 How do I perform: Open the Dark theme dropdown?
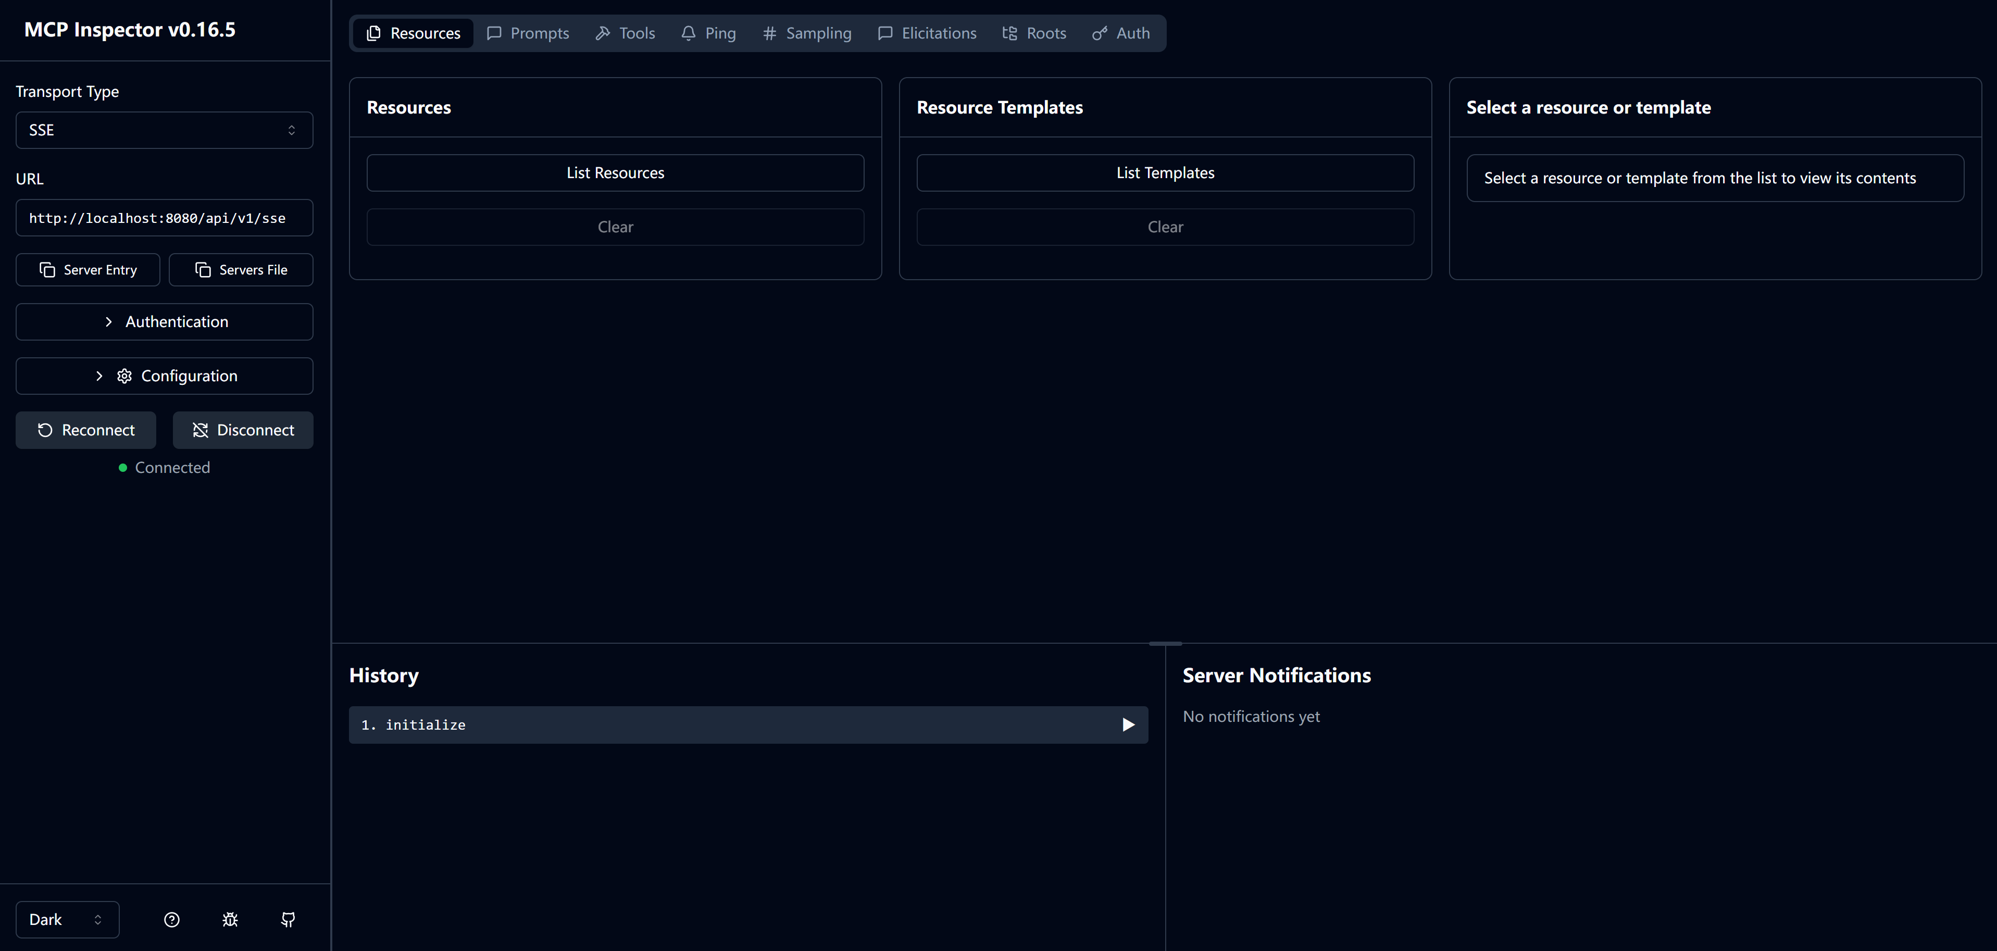click(x=67, y=919)
